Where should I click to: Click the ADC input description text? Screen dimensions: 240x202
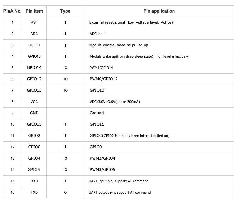click(x=98, y=34)
